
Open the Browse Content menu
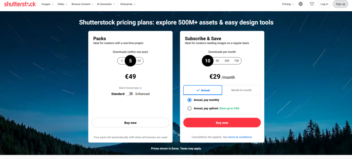(x=83, y=4)
